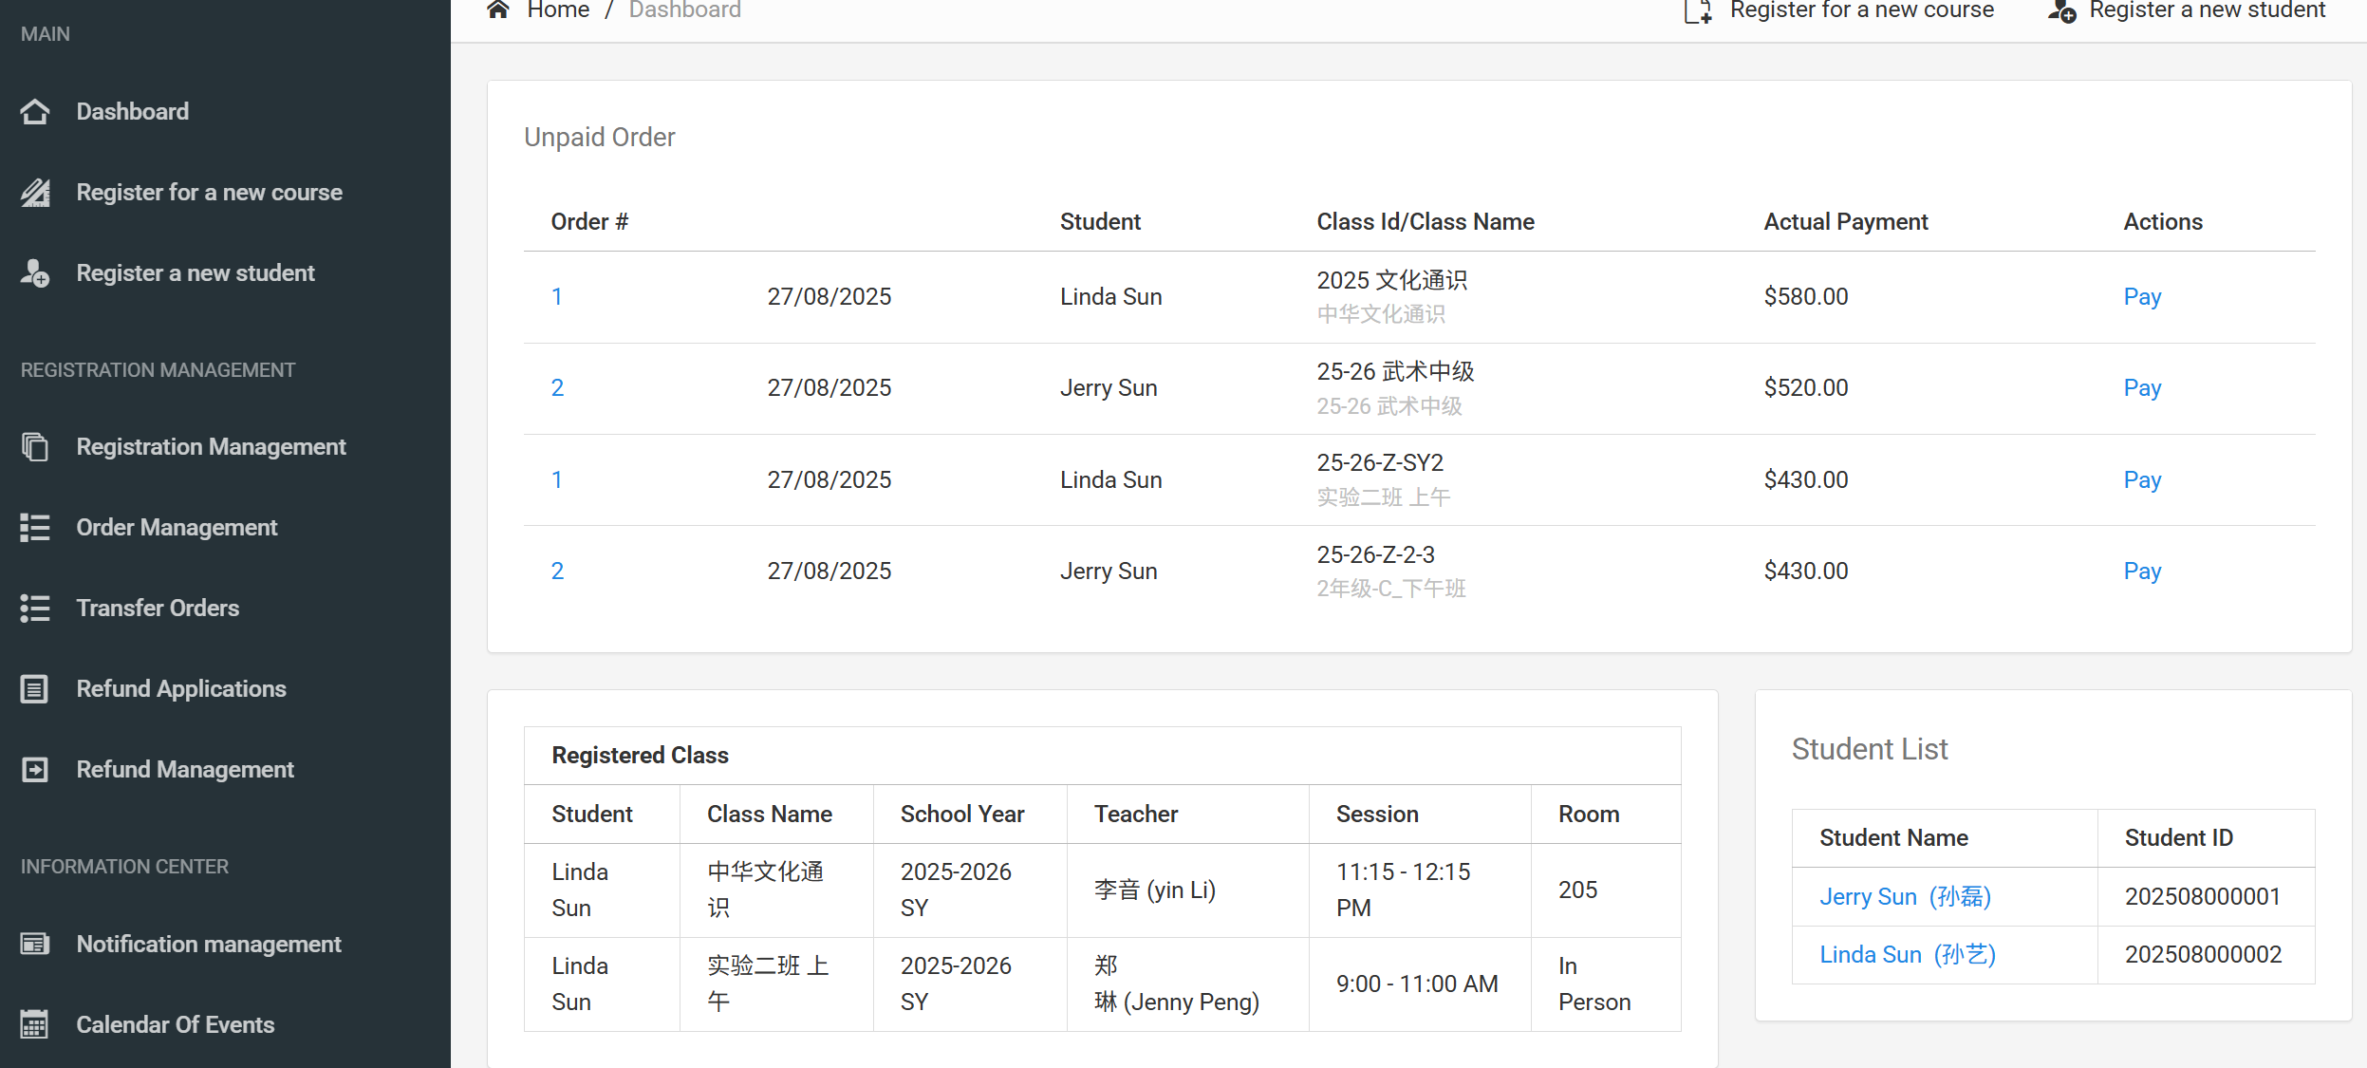2367x1068 pixels.
Task: Click the Calendar Of Events icon
Action: 35,1025
